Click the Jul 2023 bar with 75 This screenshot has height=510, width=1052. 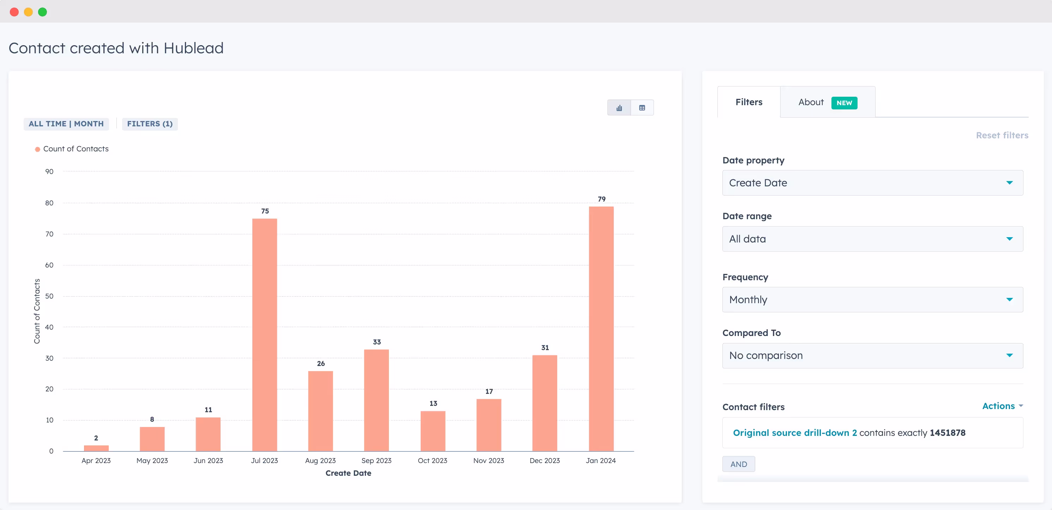(265, 335)
